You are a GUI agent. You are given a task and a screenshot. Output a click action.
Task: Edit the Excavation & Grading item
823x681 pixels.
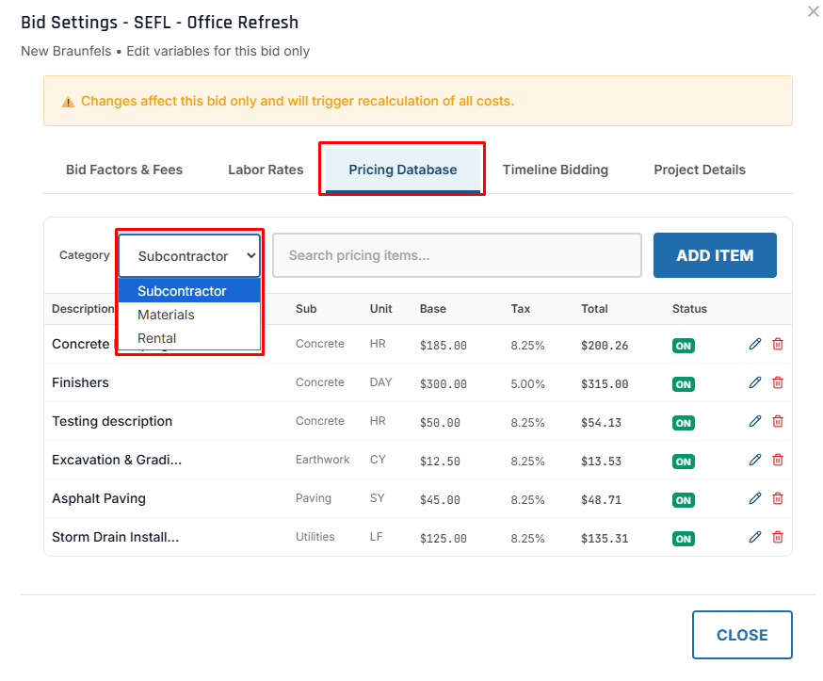coord(754,460)
